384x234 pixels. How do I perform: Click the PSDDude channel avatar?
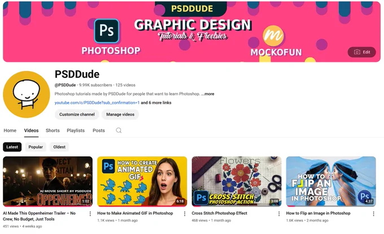27,94
